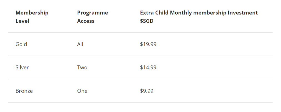281x112 pixels.
Task: Click the Programme Access column header
Action: coord(92,17)
